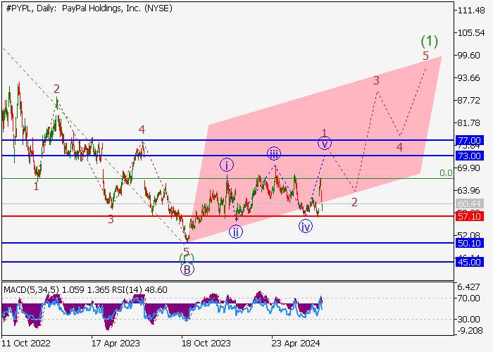Click the green 0.0 Fibonacci level label
Viewport: 493px width, 352px height.
446,173
